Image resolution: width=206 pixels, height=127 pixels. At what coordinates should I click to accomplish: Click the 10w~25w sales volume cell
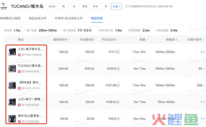[x=139, y=119]
